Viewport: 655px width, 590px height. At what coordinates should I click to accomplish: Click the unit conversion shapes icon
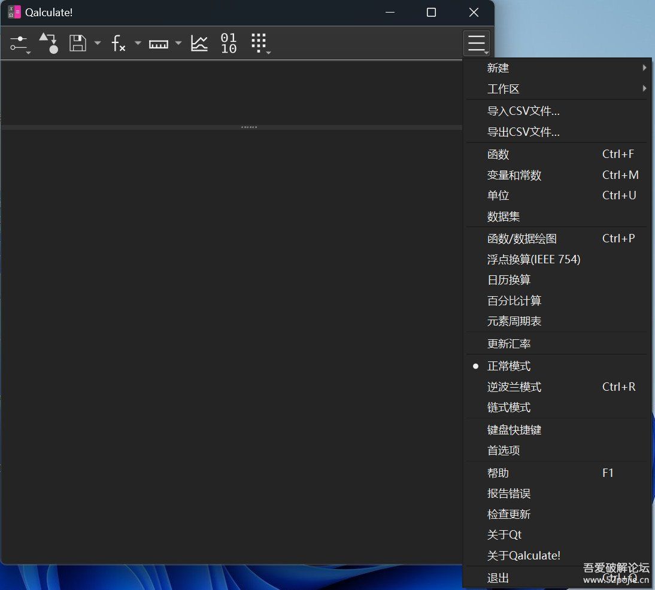point(48,44)
